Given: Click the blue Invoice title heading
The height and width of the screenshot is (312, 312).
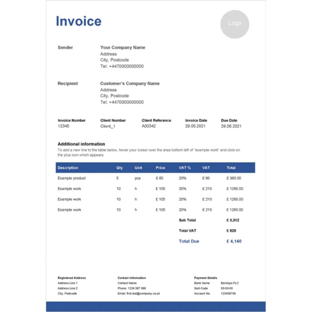Looking at the screenshot, I should click(x=79, y=21).
